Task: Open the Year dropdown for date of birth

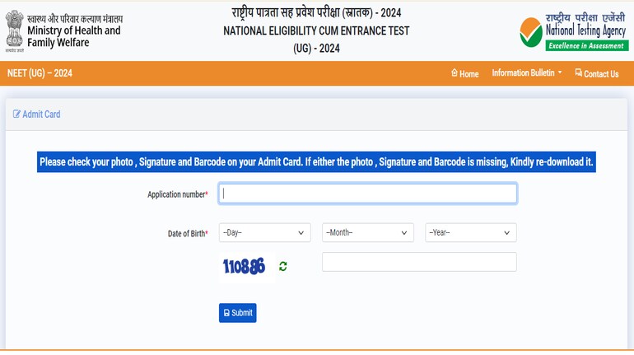Action: pos(471,232)
